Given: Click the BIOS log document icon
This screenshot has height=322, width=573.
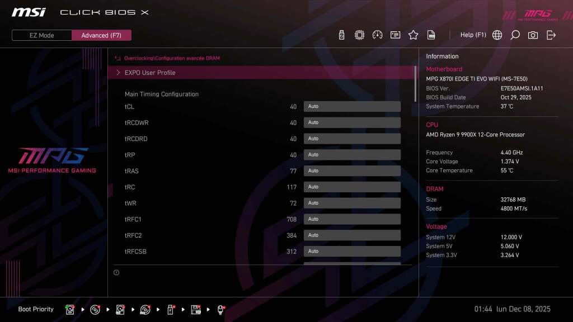Looking at the screenshot, I should (431, 35).
